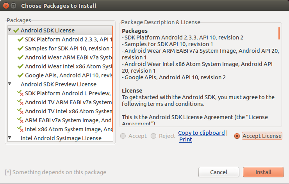Screen dimensions: 289x184
Task: Select the Accept License radio button
Action: pyautogui.click(x=237, y=136)
